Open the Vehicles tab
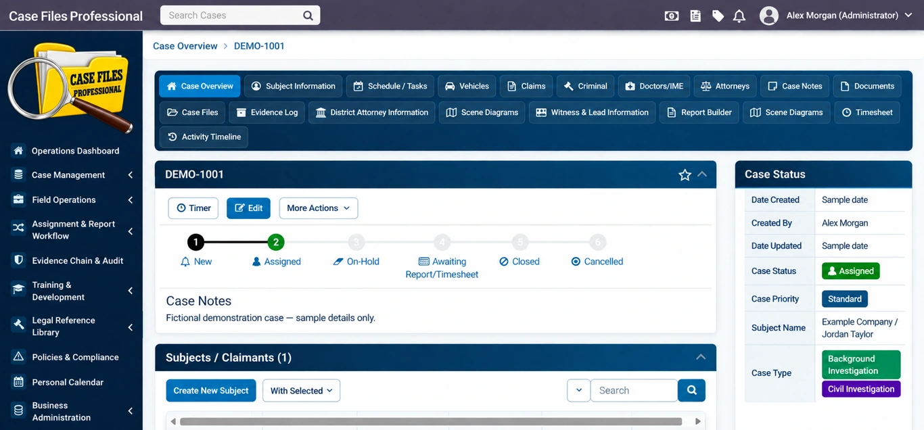924x430 pixels. (467, 86)
